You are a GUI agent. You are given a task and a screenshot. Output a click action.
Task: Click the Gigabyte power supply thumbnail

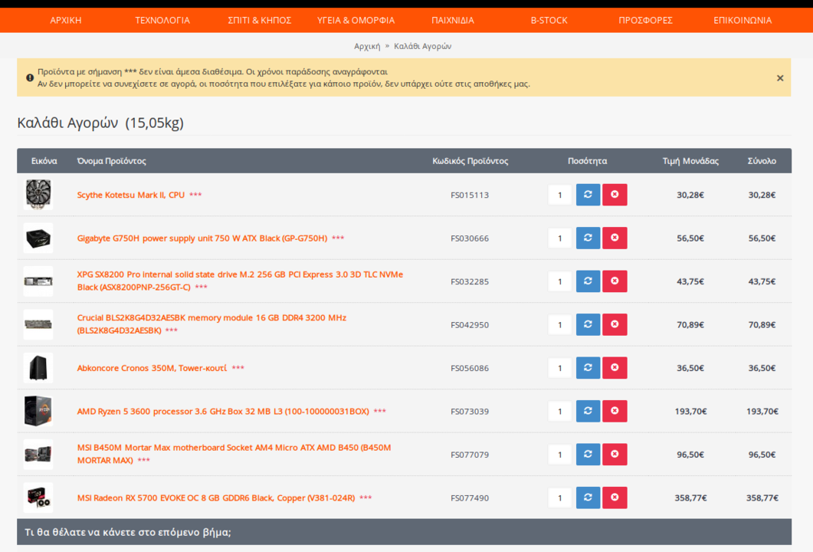point(38,238)
